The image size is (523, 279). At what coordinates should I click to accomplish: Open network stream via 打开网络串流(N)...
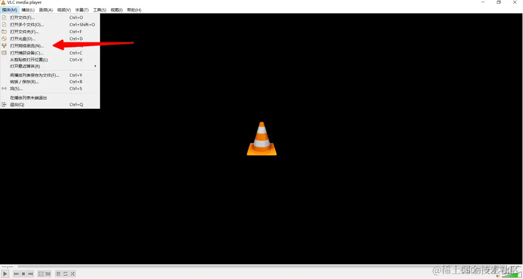(50, 46)
